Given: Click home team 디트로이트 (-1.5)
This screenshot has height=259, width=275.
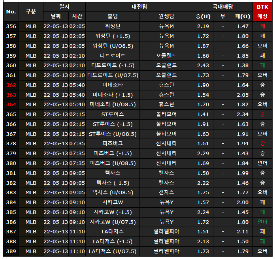Looking at the screenshot, I should pos(113,66).
